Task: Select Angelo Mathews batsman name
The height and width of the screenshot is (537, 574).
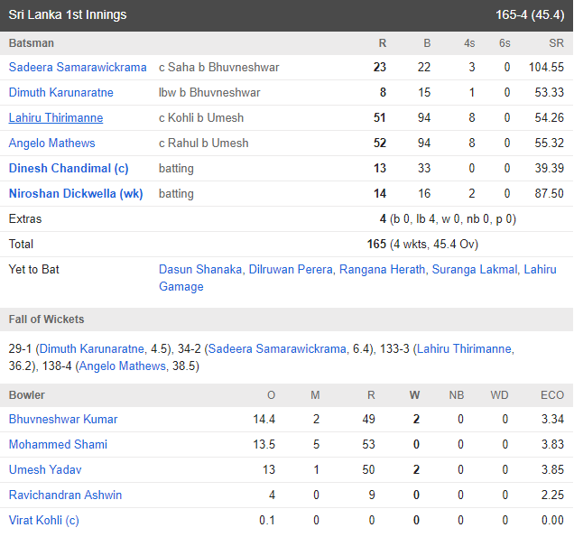Action: click(x=52, y=144)
